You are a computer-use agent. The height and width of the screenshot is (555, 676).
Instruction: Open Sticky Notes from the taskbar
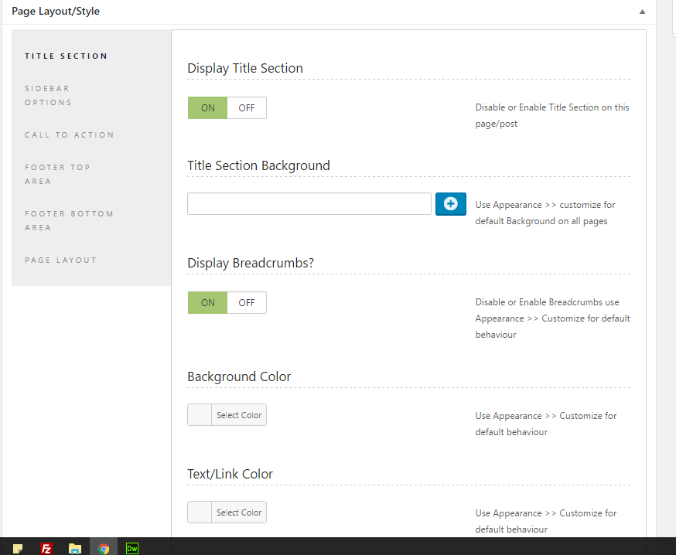[x=18, y=548]
